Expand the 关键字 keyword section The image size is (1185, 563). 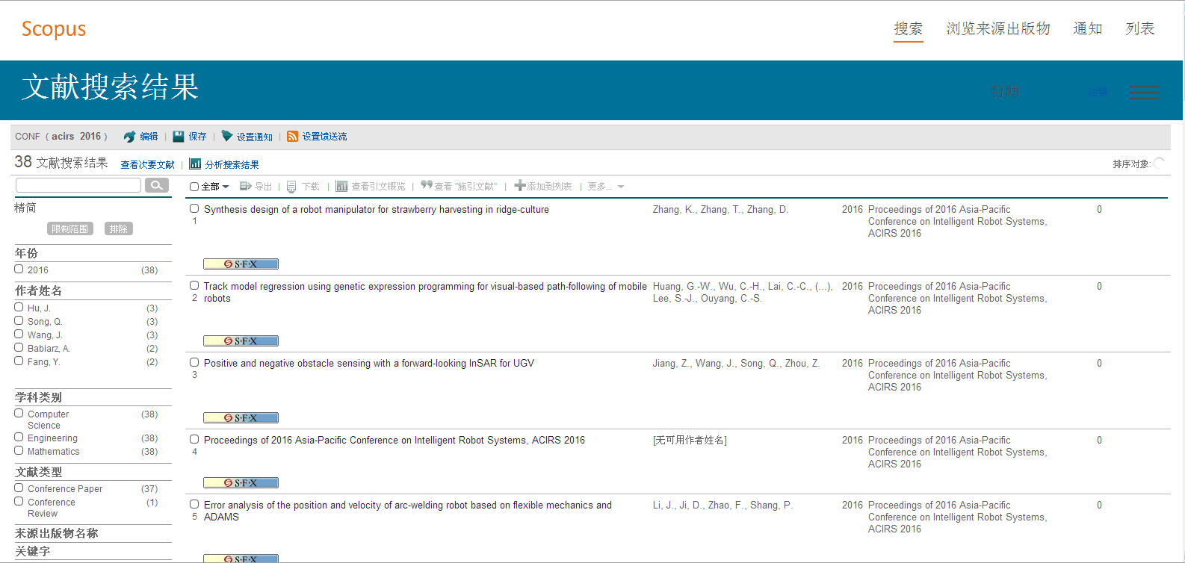33,551
